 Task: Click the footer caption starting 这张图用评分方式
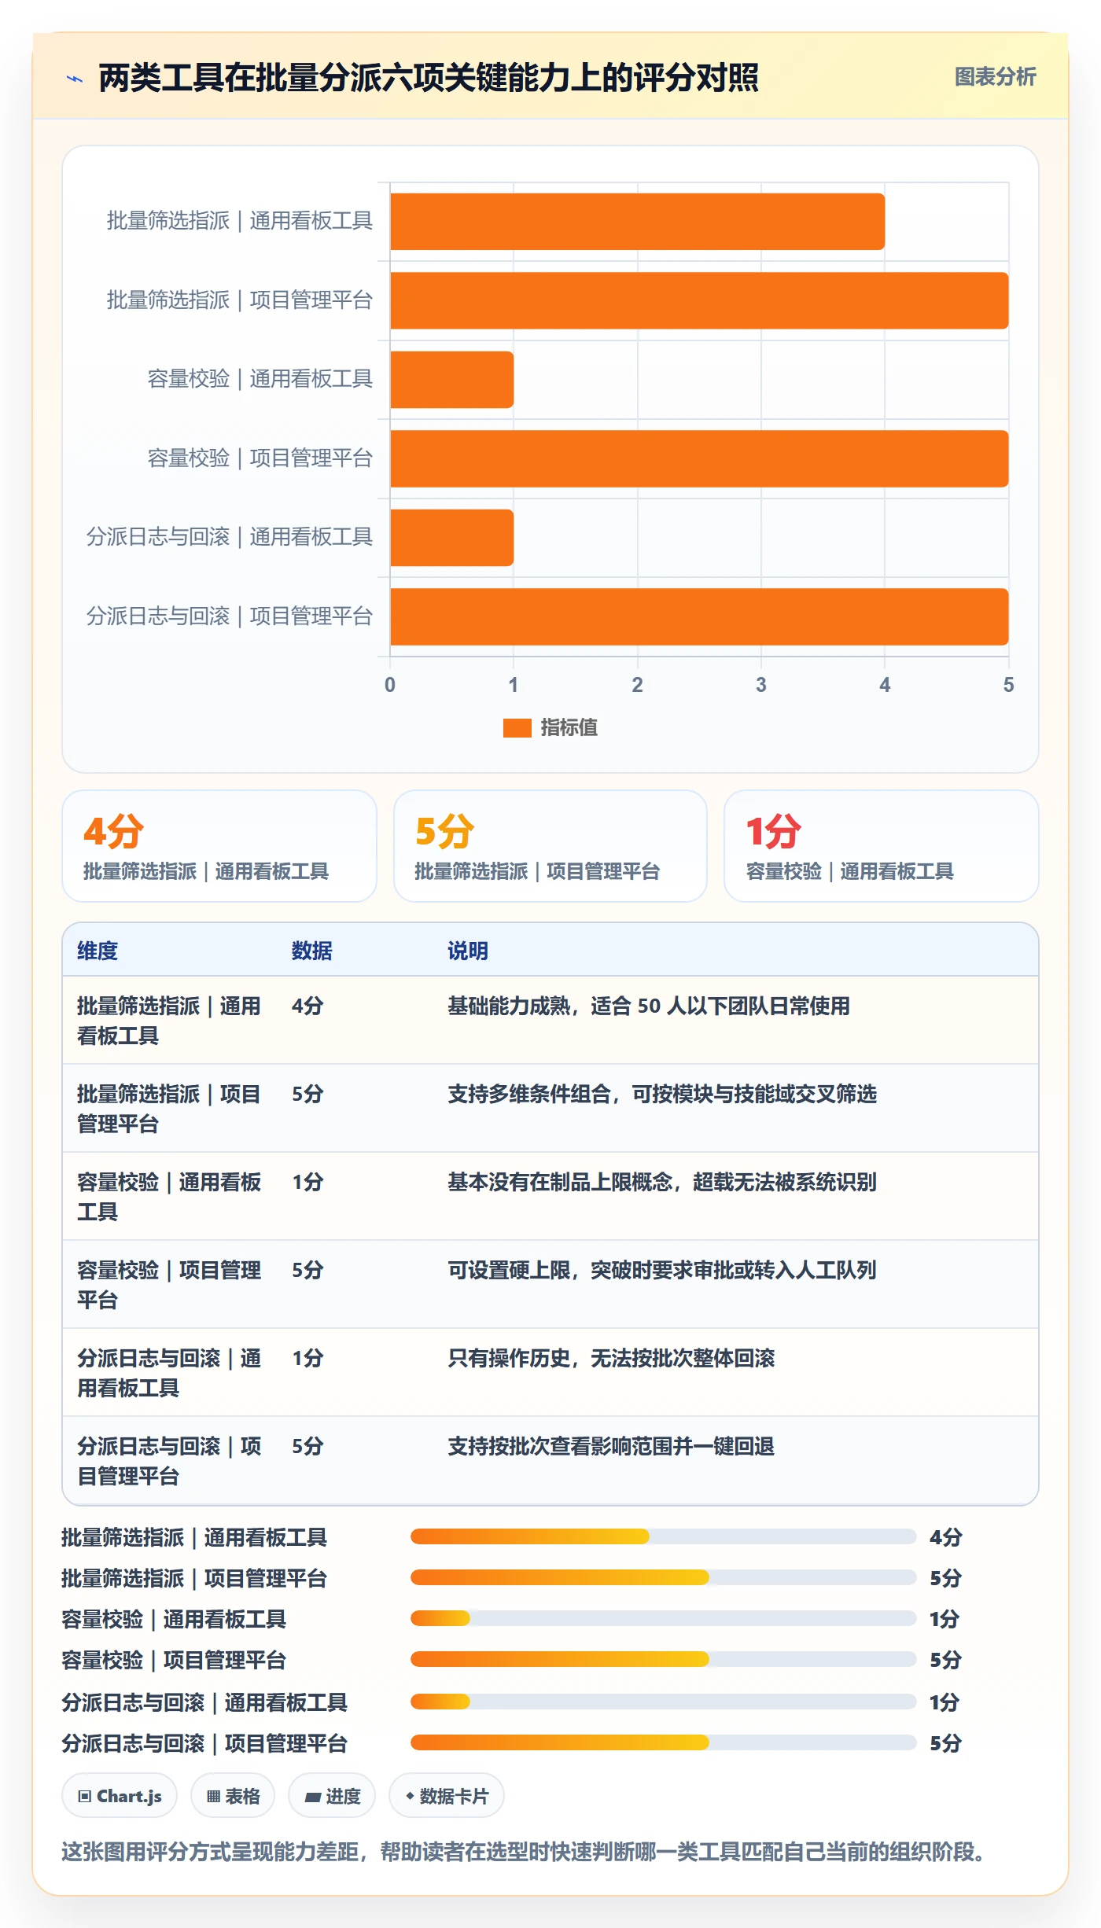coord(525,1852)
